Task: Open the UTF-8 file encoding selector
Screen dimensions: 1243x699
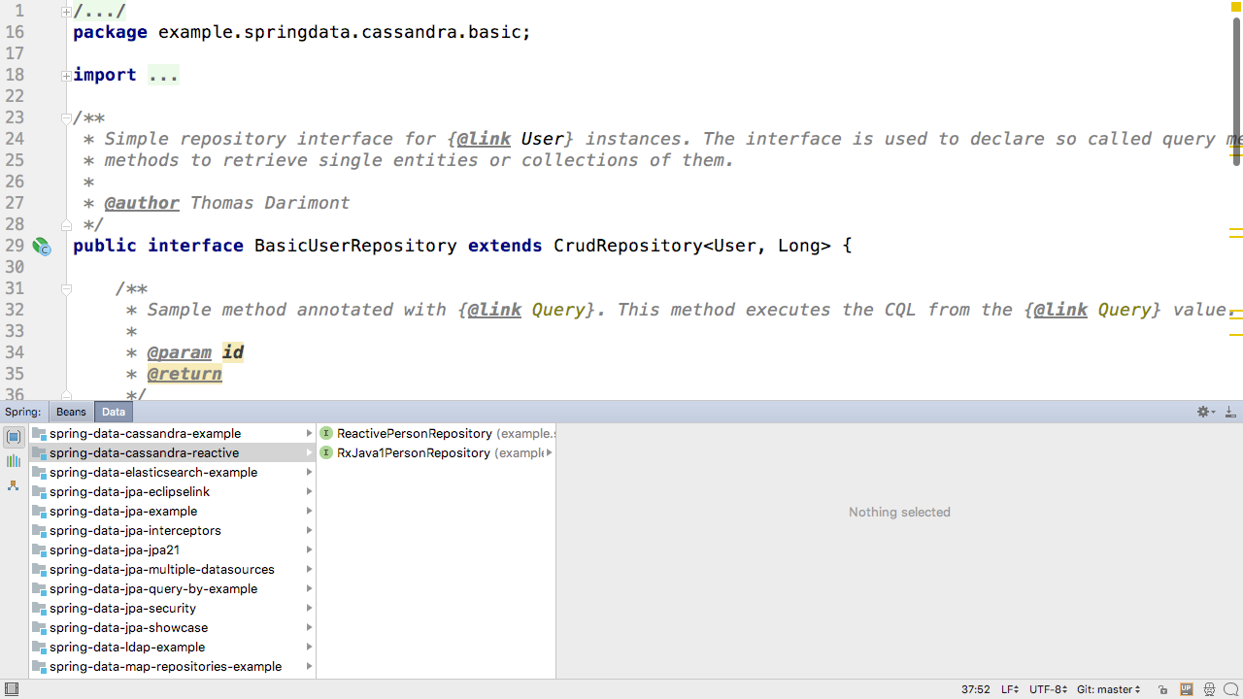Action: (x=1047, y=688)
